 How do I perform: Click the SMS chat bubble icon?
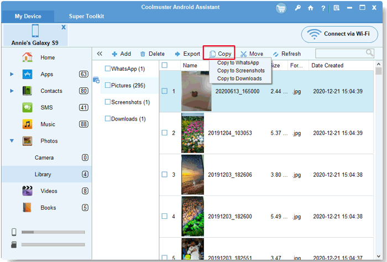tap(27, 108)
